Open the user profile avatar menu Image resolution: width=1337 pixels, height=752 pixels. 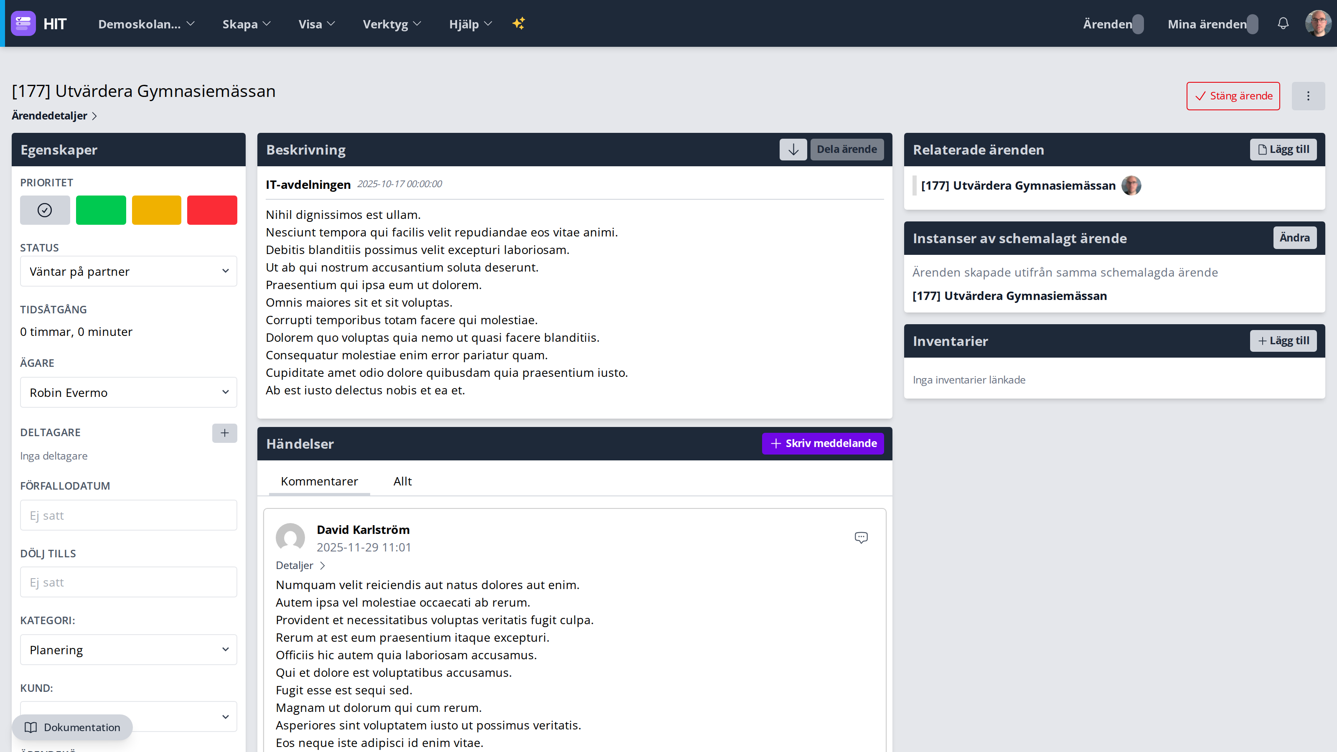[1318, 23]
